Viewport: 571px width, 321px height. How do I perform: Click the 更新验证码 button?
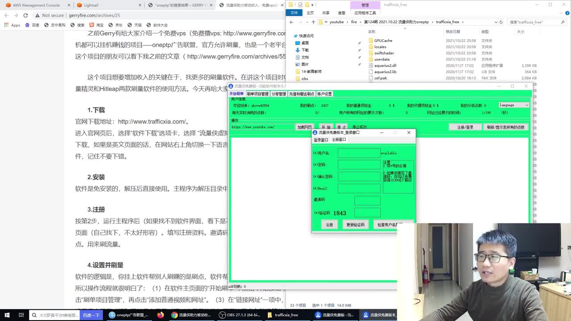click(x=356, y=225)
